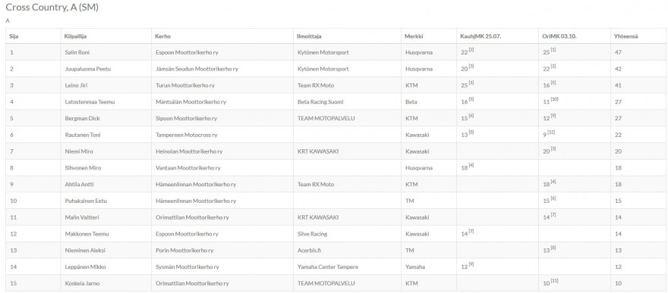This screenshot has height=293, width=668.
Task: Click competitor name Salin Roni
Action: pyautogui.click(x=77, y=53)
